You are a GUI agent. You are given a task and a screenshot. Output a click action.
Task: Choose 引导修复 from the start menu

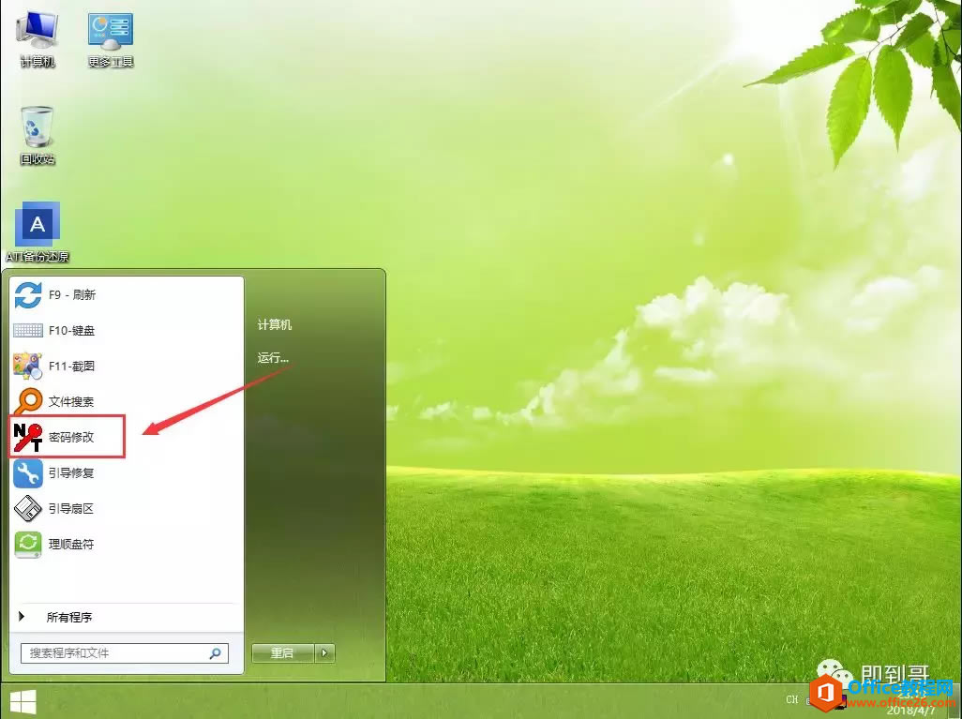click(x=71, y=473)
